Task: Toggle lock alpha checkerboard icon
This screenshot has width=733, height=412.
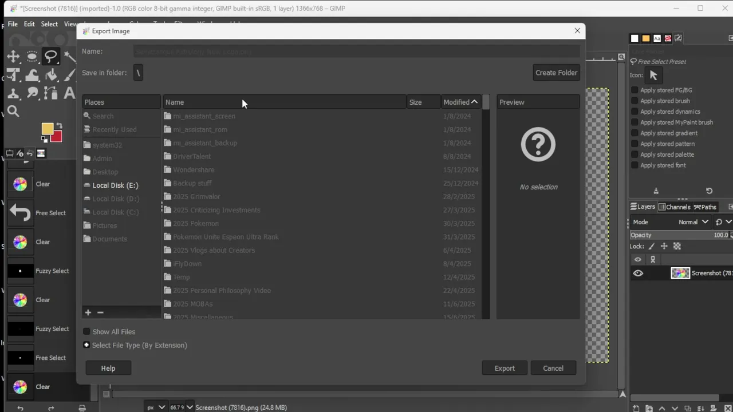Action: coord(677,246)
